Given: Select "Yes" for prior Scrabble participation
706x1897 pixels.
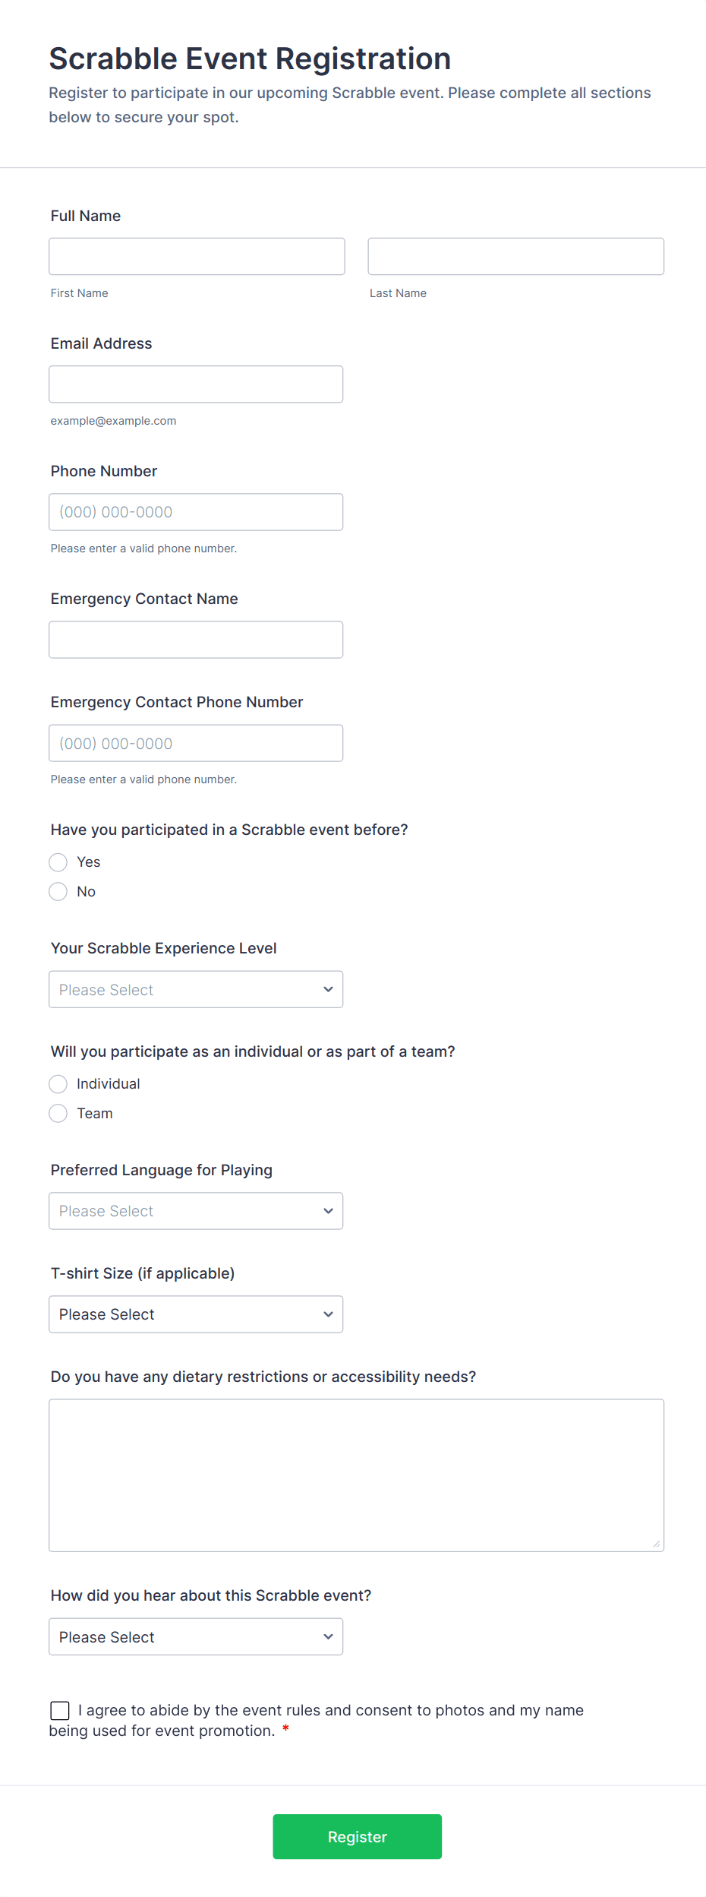Looking at the screenshot, I should (x=58, y=862).
